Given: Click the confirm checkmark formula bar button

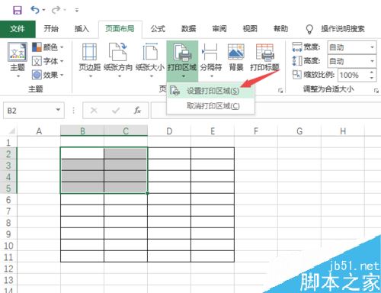Looking at the screenshot, I should tap(116, 111).
